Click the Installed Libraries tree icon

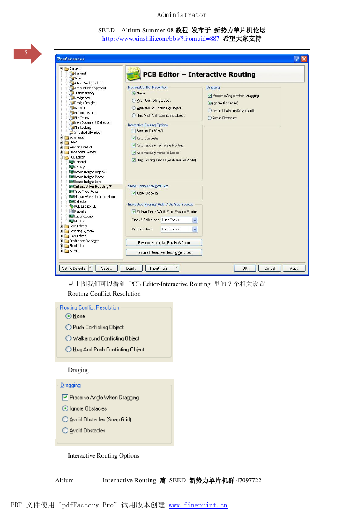click(x=71, y=133)
